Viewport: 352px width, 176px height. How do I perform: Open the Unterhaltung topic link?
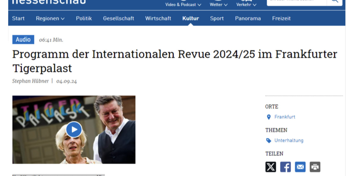click(289, 141)
